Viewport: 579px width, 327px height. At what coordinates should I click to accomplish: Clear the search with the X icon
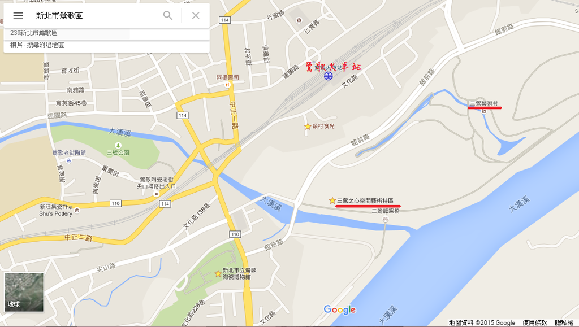tap(196, 15)
